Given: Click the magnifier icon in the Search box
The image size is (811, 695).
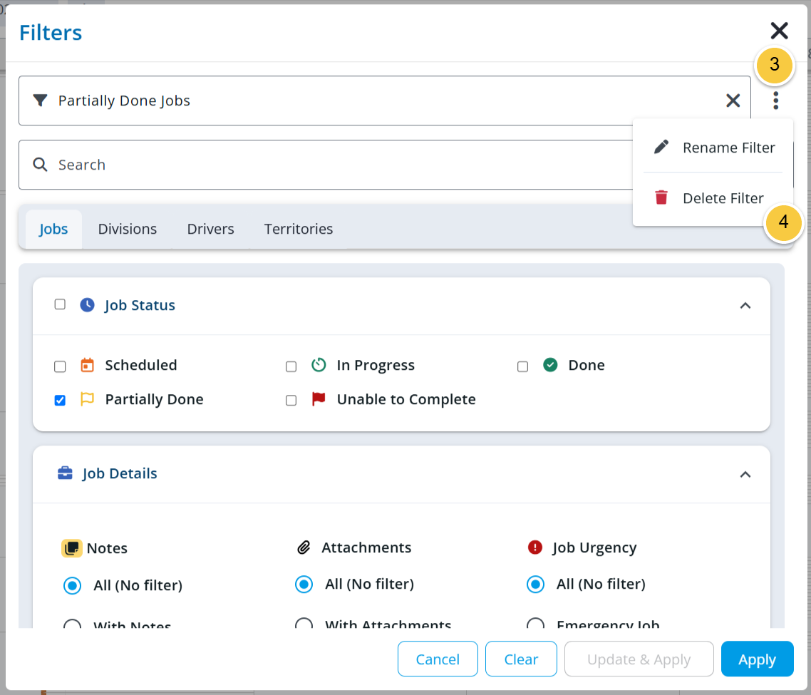Looking at the screenshot, I should [41, 165].
